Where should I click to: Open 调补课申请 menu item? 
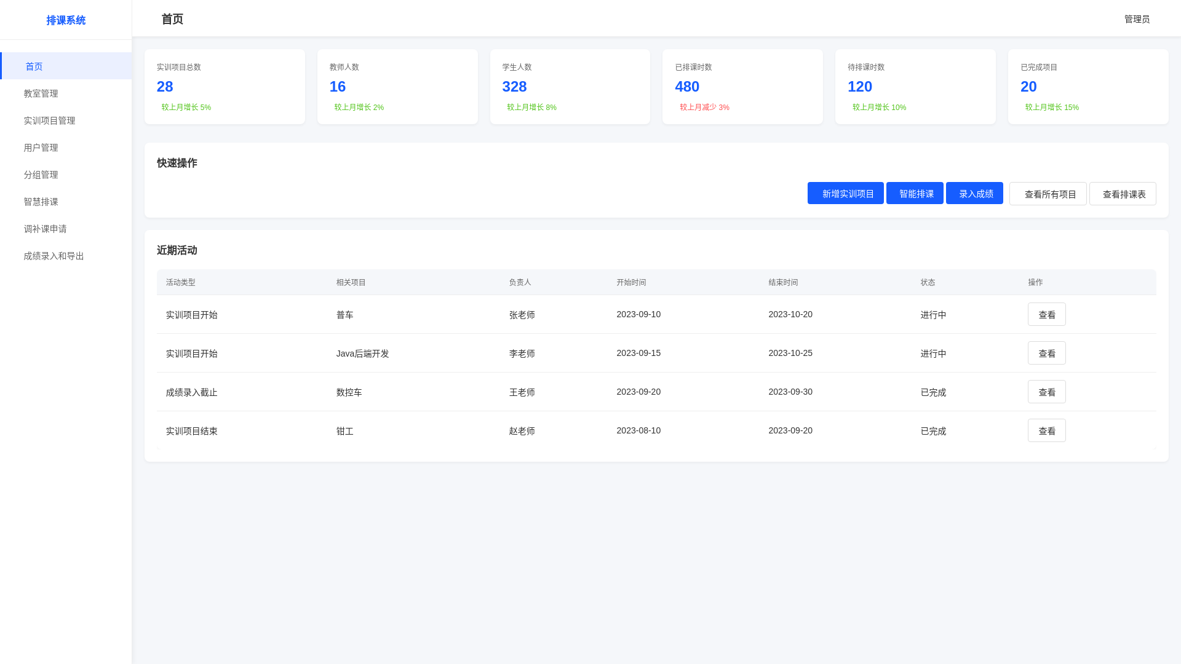click(45, 229)
